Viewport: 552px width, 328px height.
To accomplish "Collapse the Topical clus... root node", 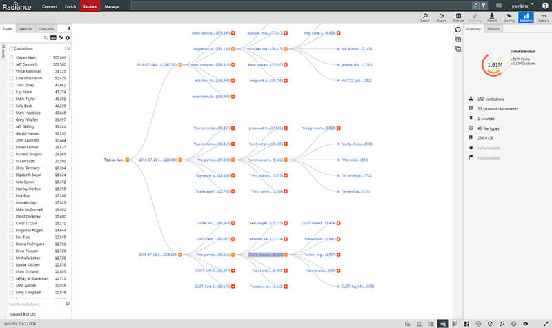I will pyautogui.click(x=128, y=160).
